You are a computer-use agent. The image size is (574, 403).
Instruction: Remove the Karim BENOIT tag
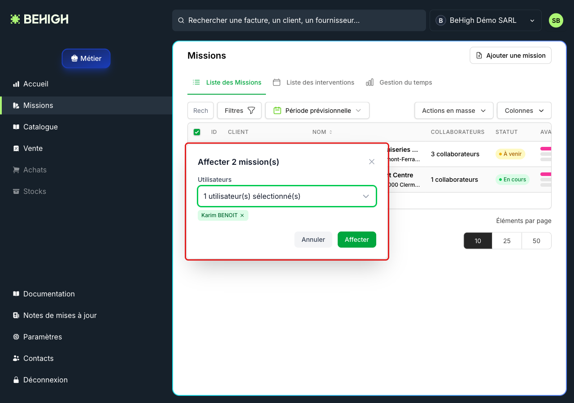tap(242, 215)
